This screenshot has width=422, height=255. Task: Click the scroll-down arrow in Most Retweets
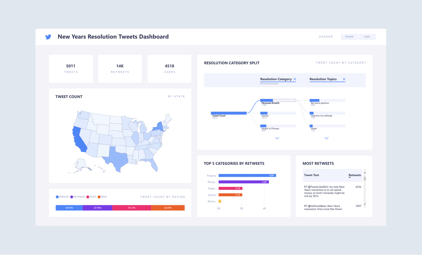coord(365,204)
